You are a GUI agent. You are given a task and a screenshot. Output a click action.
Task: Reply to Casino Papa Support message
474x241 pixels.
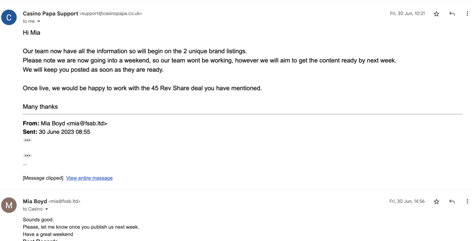pyautogui.click(x=452, y=14)
